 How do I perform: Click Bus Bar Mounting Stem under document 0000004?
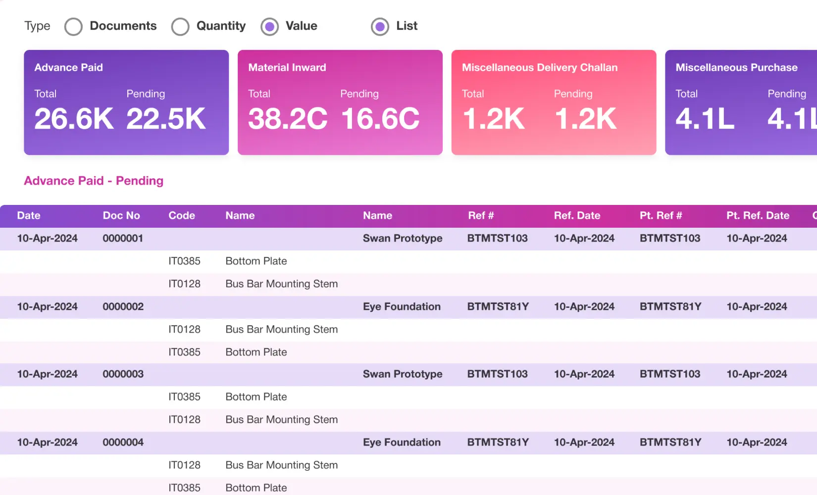click(x=282, y=465)
